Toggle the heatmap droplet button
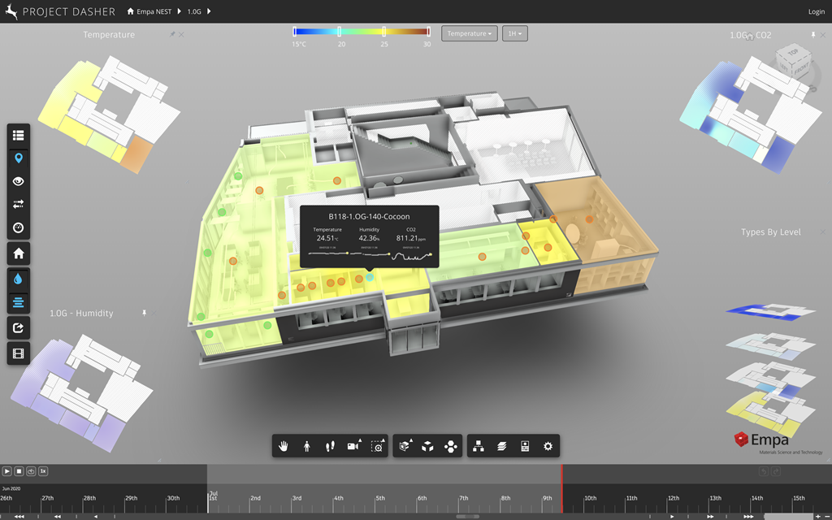The height and width of the screenshot is (520, 832). point(19,279)
